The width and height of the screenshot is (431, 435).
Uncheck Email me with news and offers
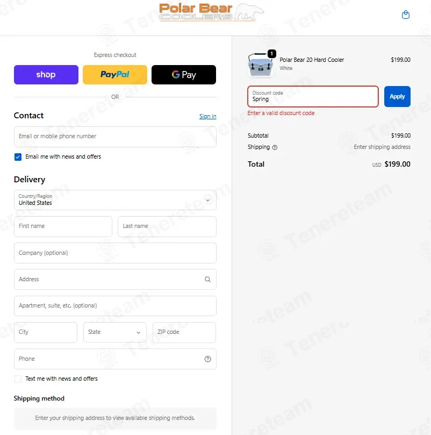[x=18, y=157]
